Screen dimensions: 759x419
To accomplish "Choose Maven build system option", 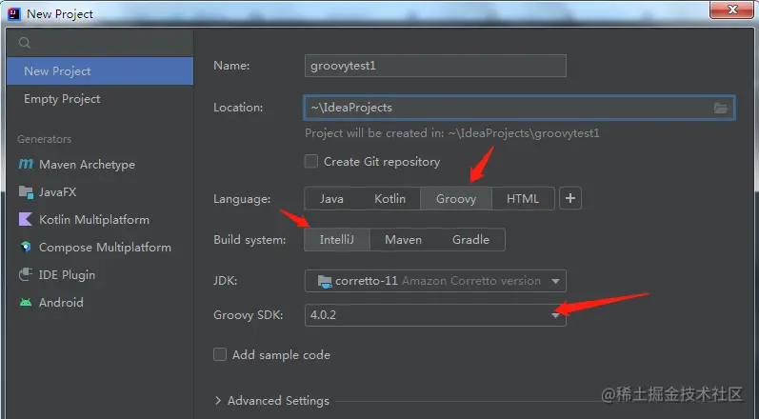I will click(x=403, y=240).
